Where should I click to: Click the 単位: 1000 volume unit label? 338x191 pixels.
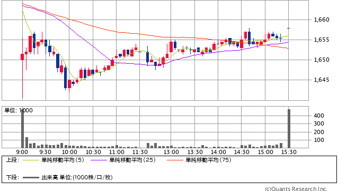click(19, 110)
